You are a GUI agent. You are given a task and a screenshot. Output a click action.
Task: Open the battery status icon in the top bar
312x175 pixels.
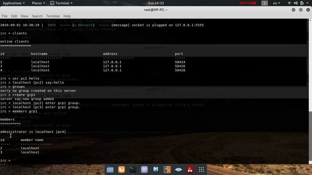[302, 3]
